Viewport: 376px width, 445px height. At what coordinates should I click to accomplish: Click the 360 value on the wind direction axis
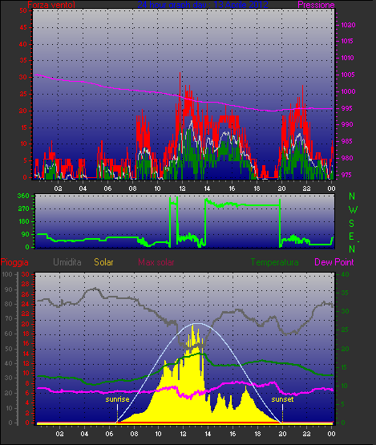pos(23,196)
